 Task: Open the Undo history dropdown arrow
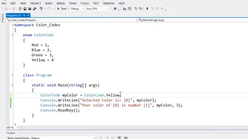point(45,9)
